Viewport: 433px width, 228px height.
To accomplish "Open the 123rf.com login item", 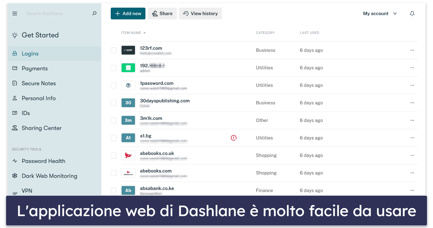I will (151, 48).
